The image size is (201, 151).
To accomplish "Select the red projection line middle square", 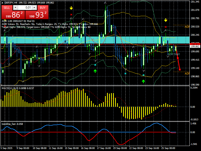I will [x=178, y=58].
